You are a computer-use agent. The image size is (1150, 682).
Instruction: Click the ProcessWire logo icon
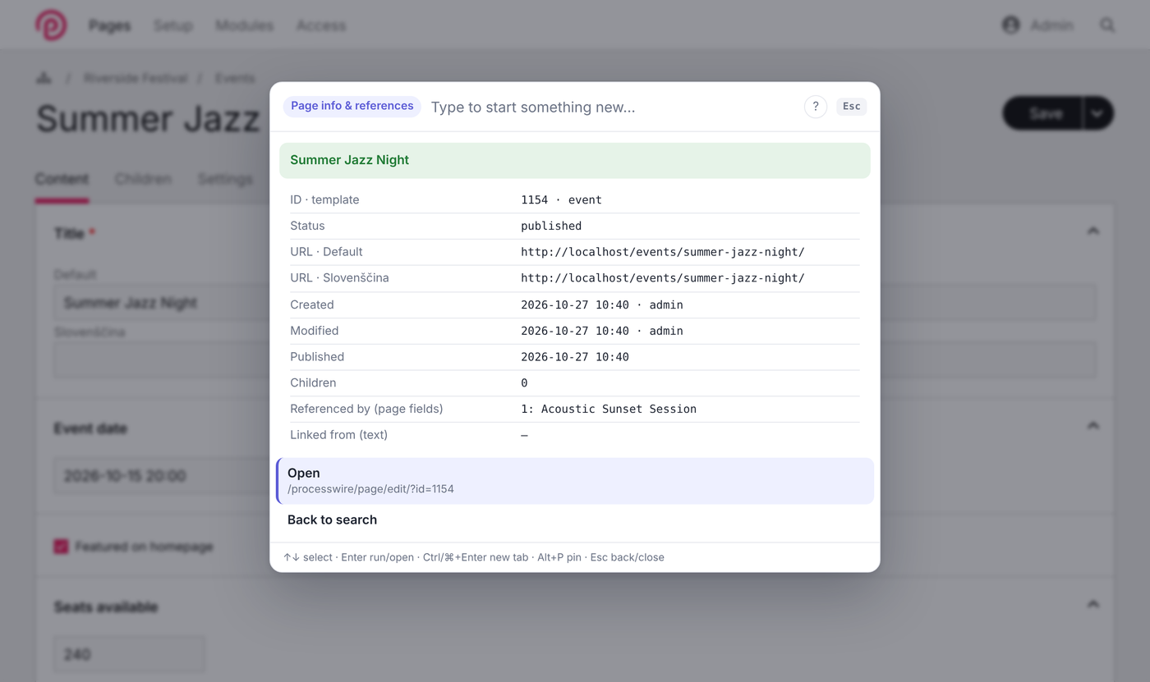coord(51,25)
